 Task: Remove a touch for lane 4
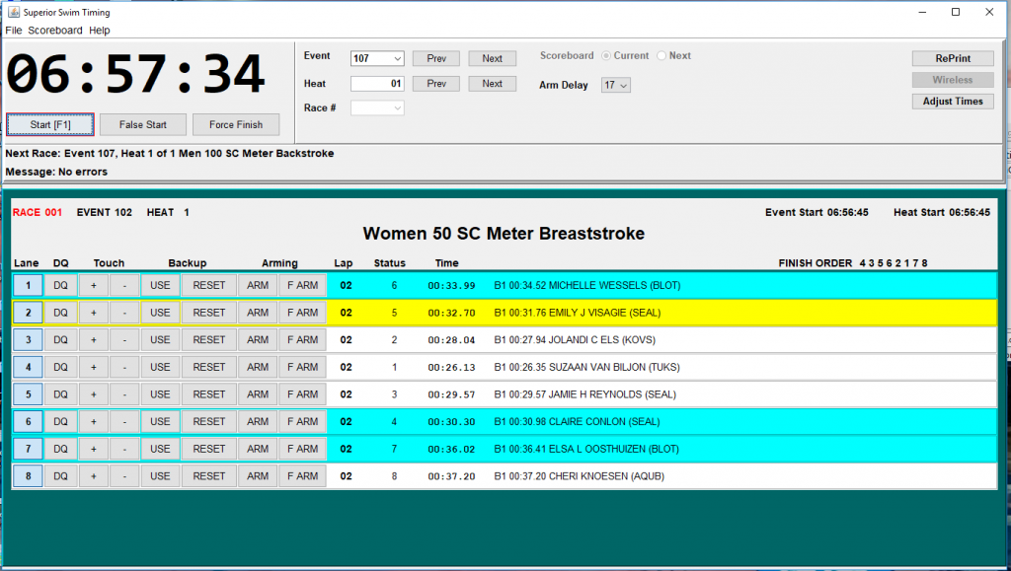[124, 367]
